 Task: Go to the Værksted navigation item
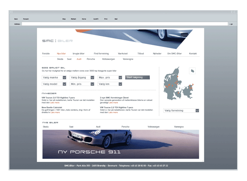click(122, 53)
